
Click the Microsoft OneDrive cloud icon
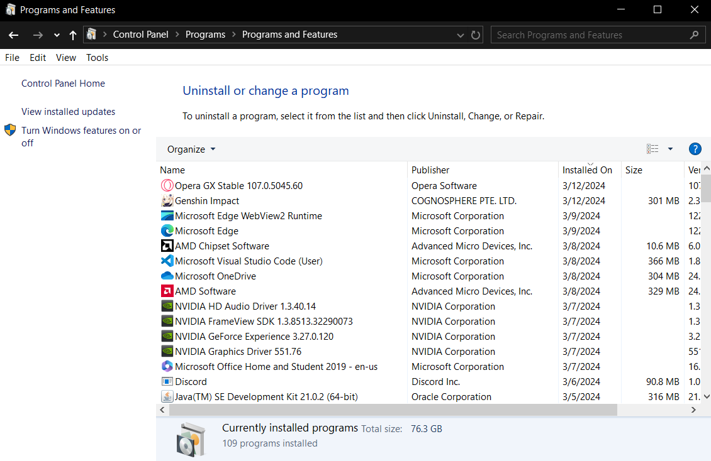click(x=167, y=276)
